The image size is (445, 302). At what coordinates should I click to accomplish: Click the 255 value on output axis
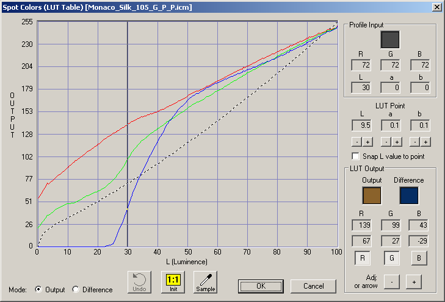click(x=27, y=22)
